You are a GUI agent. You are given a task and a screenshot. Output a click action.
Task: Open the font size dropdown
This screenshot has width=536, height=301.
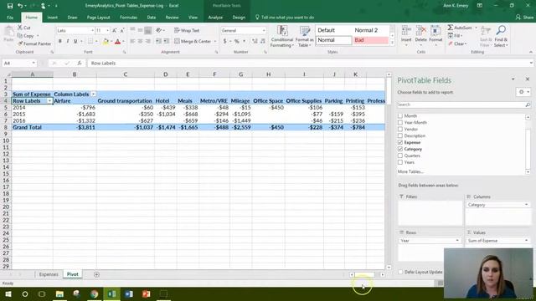point(108,31)
